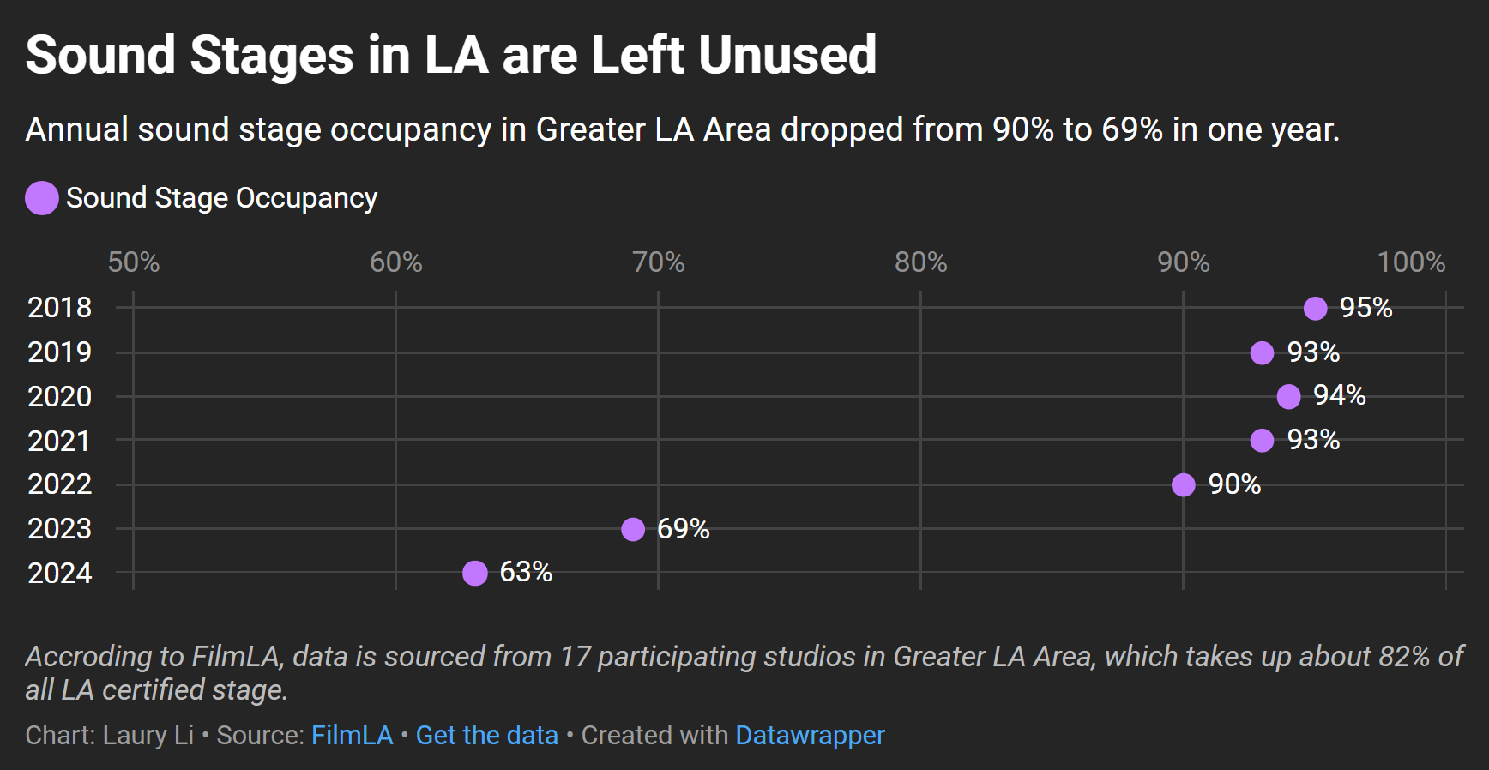Click the 2018 row year label
This screenshot has width=1489, height=770.
(59, 307)
